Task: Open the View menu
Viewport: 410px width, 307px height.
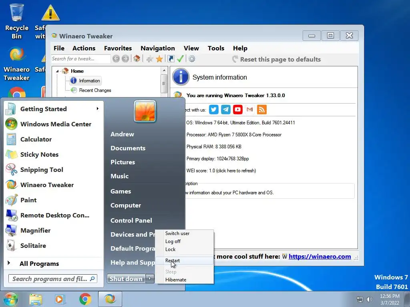Action: click(x=191, y=48)
